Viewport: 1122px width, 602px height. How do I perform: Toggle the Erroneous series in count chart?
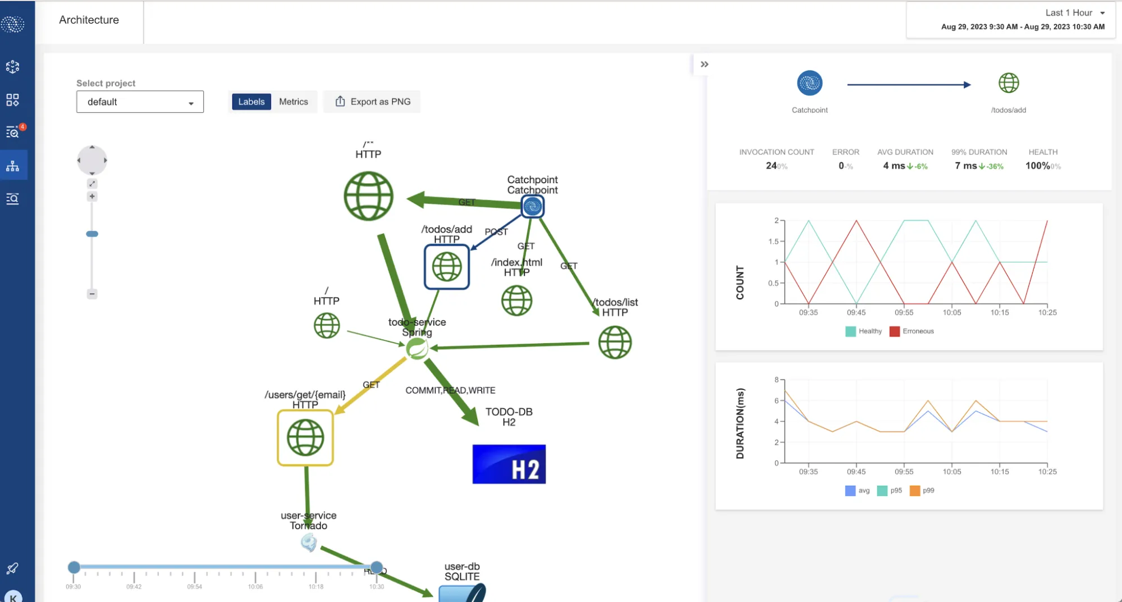912,331
